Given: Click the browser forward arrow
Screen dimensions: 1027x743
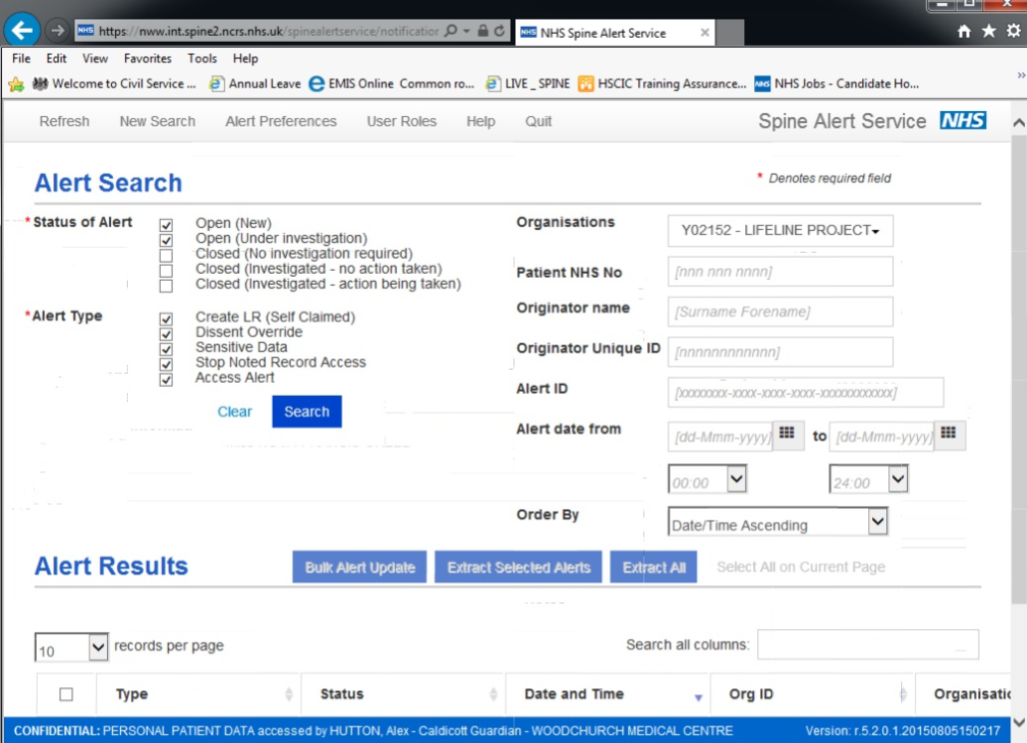Looking at the screenshot, I should point(58,30).
